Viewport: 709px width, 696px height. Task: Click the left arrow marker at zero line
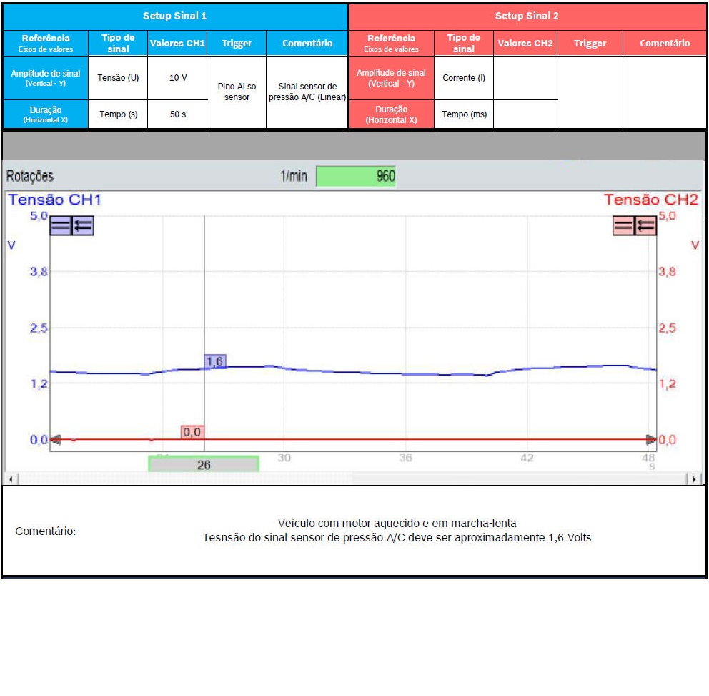click(x=55, y=440)
